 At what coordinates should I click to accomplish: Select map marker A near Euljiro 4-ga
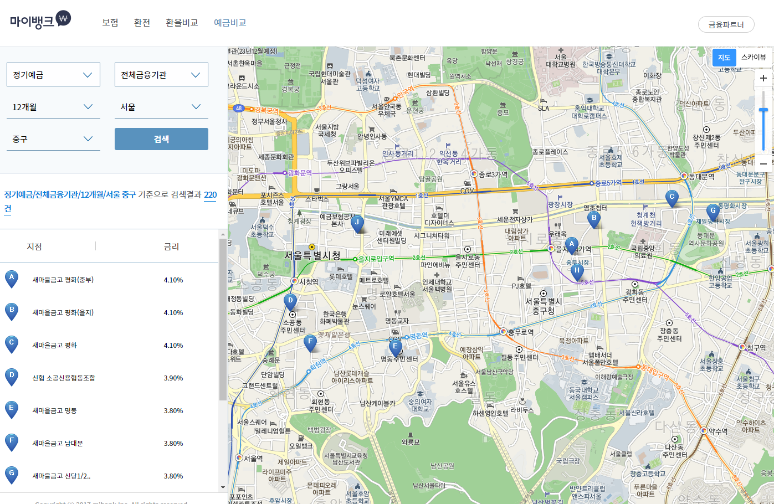click(x=572, y=245)
